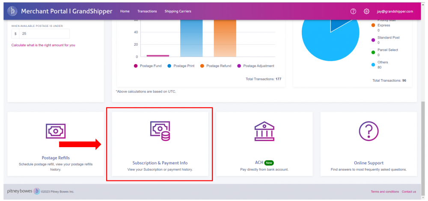Click 'Merchant Portal | GrandShipper' title
This screenshot has width=428, height=201.
67,11
